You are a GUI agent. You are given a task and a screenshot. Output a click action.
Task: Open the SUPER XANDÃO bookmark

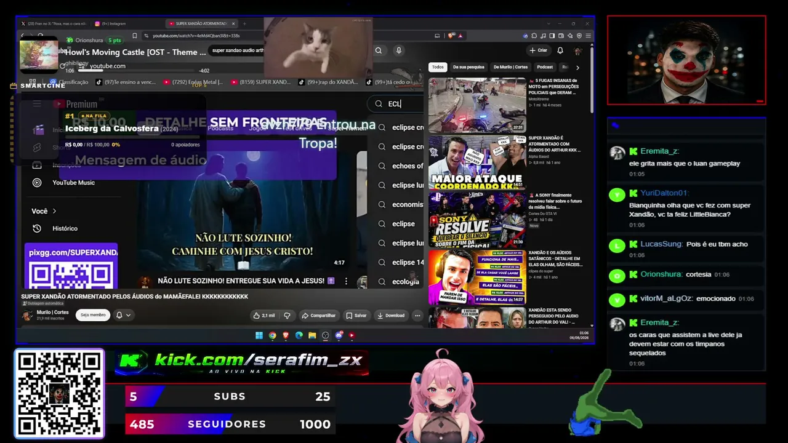point(260,82)
